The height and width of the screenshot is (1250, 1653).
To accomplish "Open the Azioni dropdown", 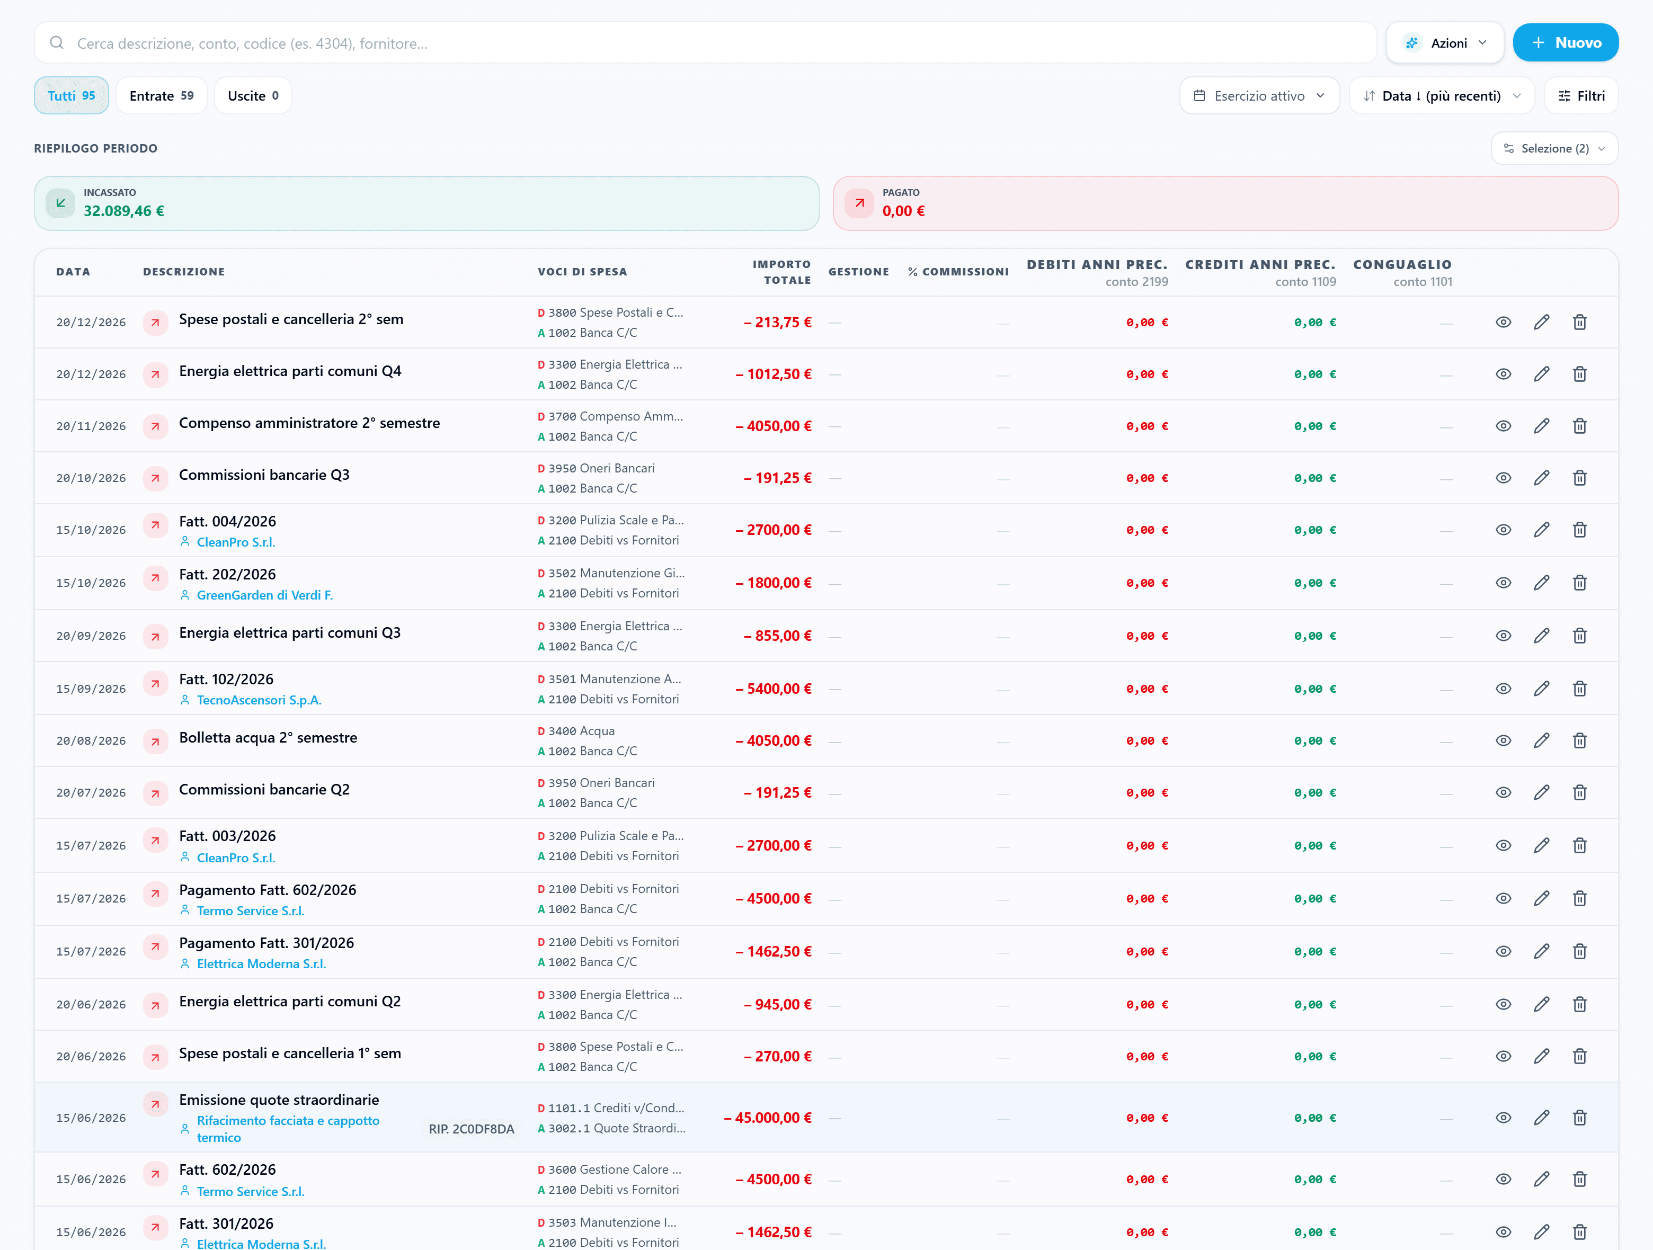I will [1444, 42].
